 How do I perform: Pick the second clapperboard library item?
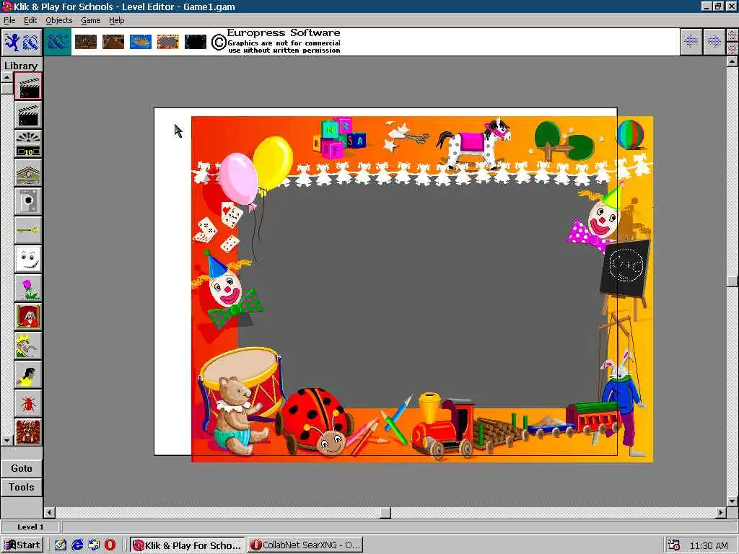tap(28, 115)
